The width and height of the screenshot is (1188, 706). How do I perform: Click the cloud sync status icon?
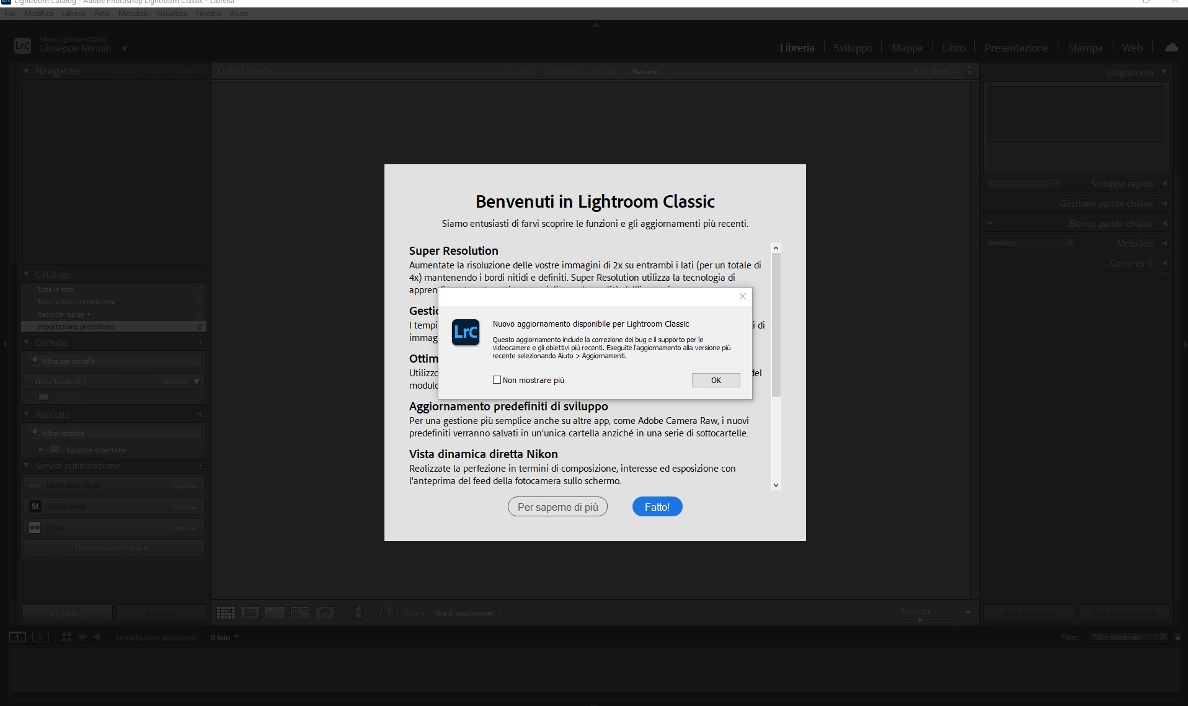tap(1171, 47)
